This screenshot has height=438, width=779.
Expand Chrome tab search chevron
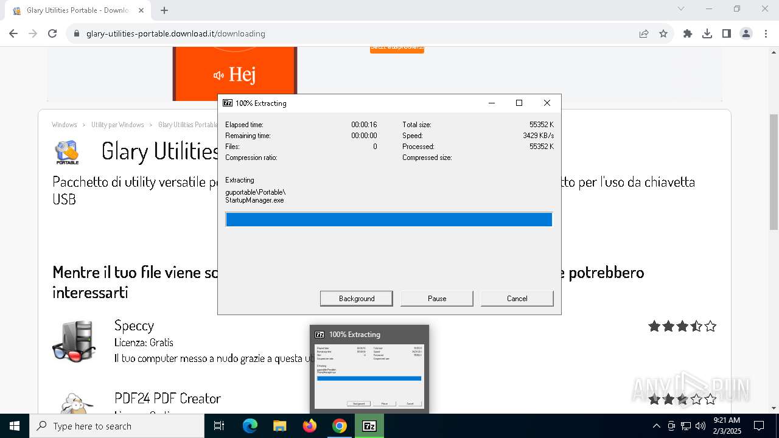[681, 9]
